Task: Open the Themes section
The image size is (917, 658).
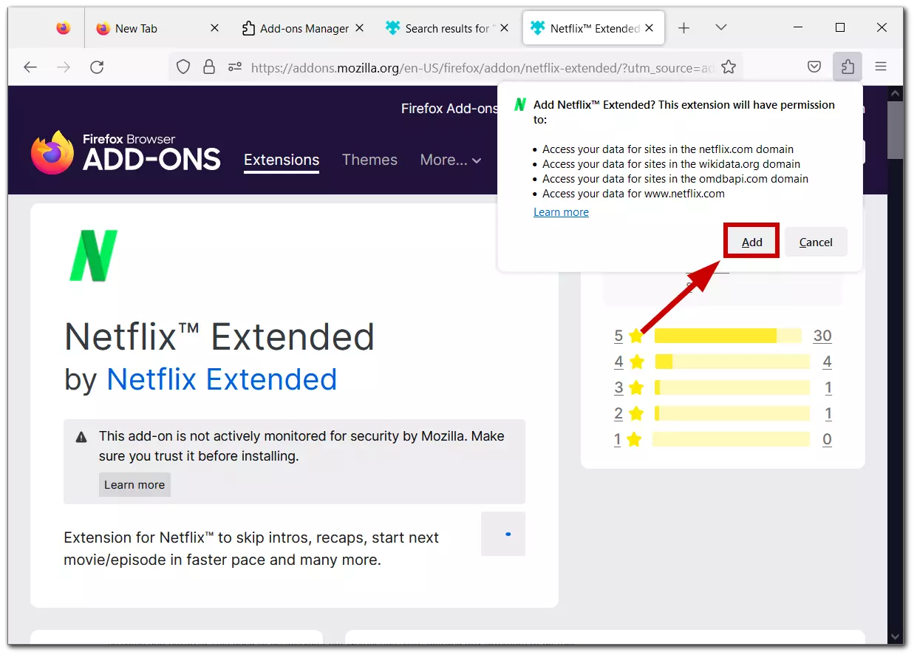Action: click(x=369, y=160)
